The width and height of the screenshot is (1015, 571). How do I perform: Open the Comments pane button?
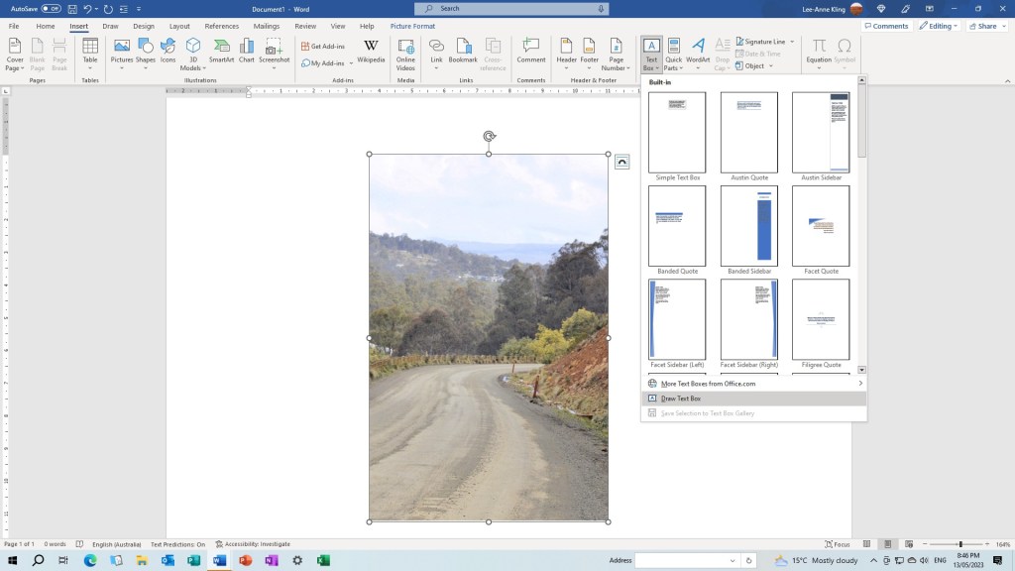(886, 26)
